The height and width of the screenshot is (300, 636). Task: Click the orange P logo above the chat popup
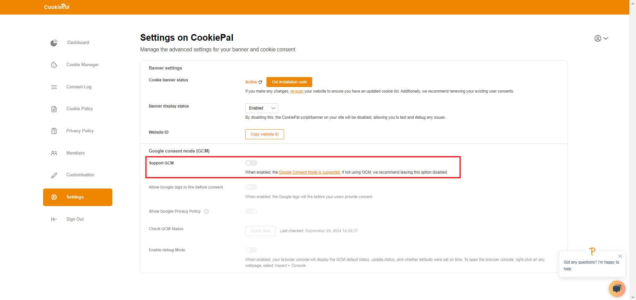(x=592, y=251)
